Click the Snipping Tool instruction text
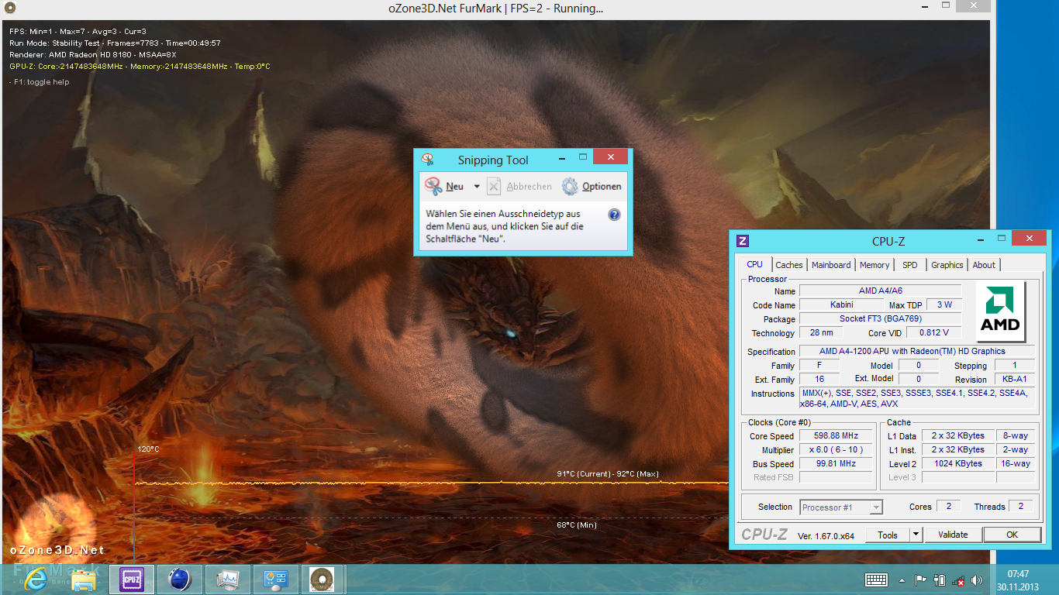Viewport: 1059px width, 595px height. [x=504, y=226]
